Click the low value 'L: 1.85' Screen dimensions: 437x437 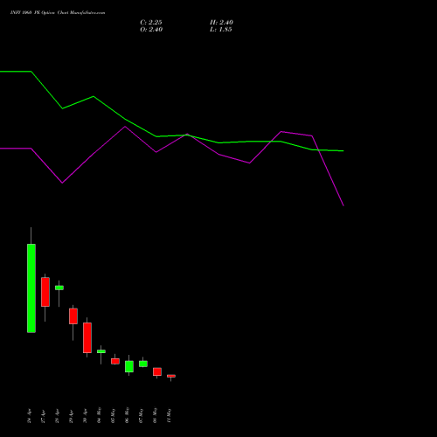point(221,30)
